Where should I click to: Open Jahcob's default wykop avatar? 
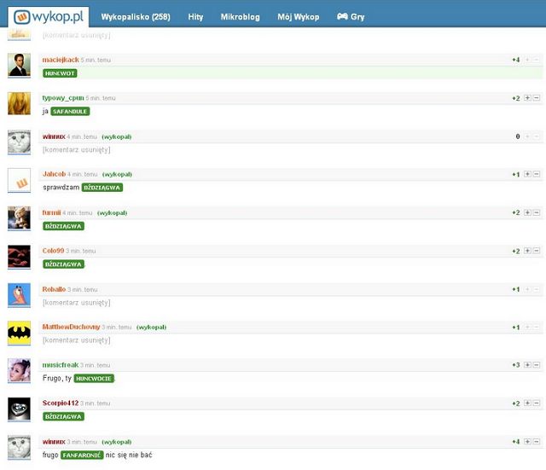click(x=19, y=180)
